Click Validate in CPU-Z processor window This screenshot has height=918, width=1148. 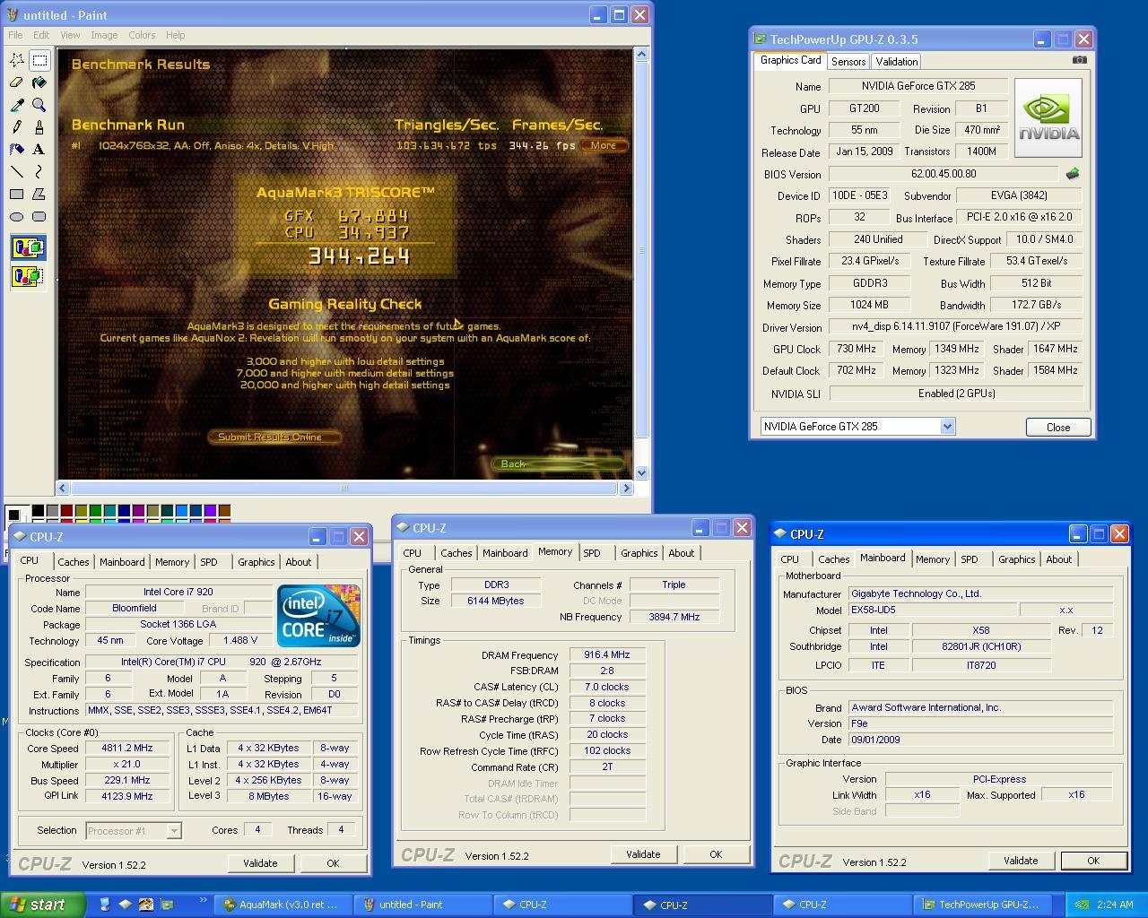(x=260, y=863)
